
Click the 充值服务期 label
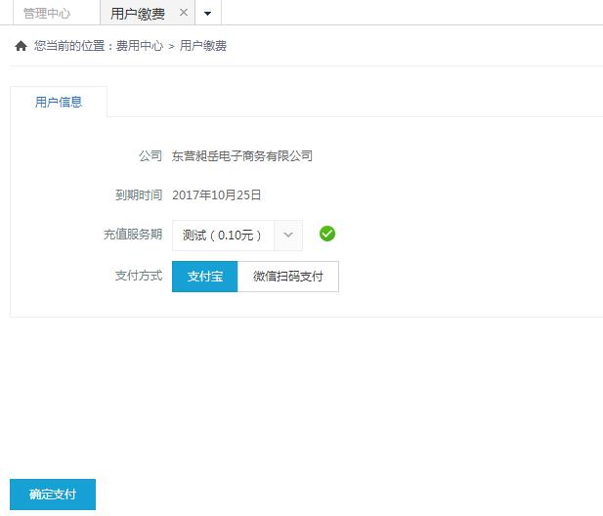tap(133, 235)
